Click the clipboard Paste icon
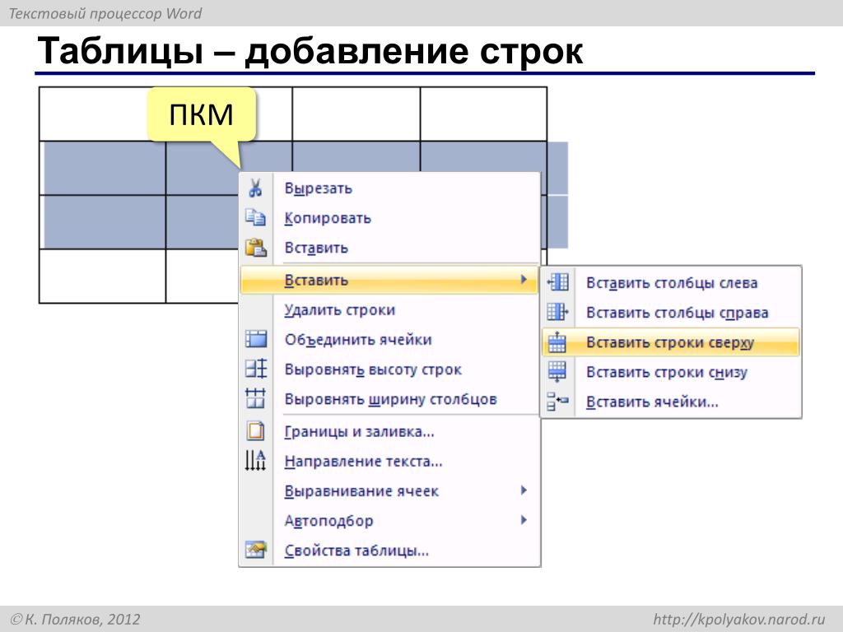This screenshot has height=632, width=843. (x=256, y=247)
